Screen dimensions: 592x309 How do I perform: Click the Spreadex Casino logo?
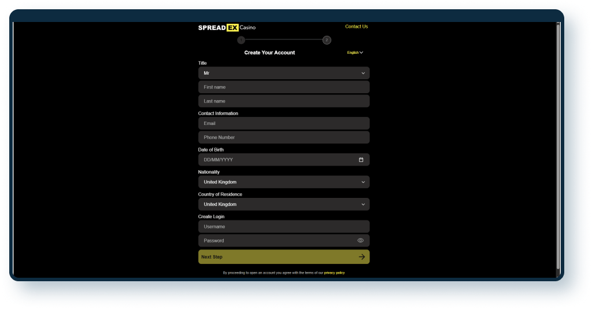click(x=227, y=28)
